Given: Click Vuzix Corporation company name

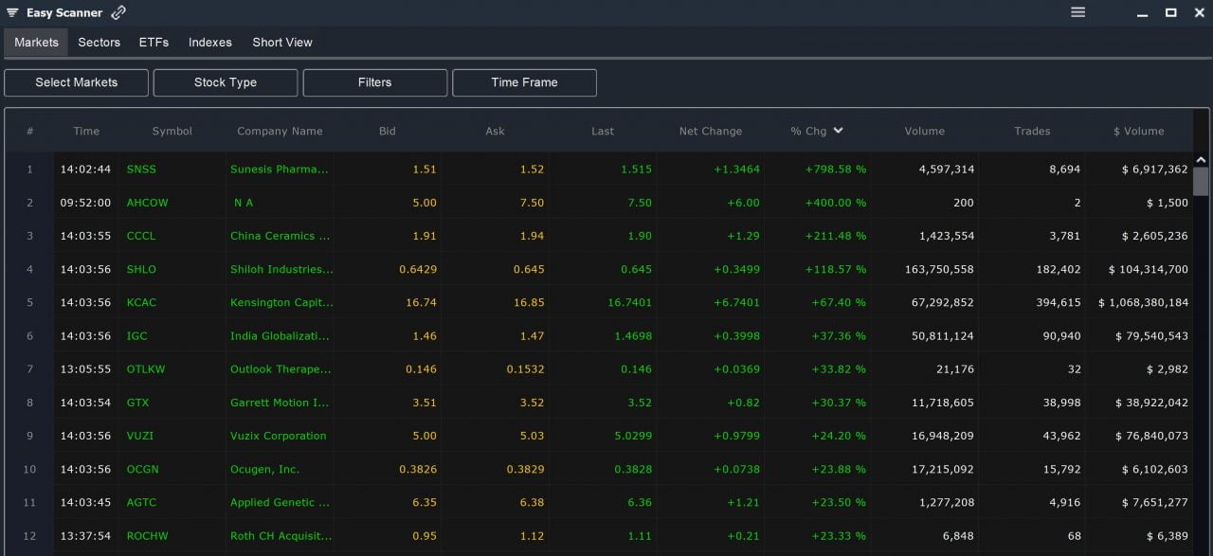Looking at the screenshot, I should click(x=279, y=436).
